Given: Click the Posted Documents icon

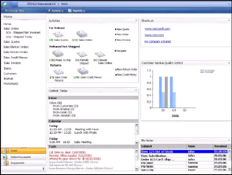Looking at the screenshot, I should click(x=5, y=157).
